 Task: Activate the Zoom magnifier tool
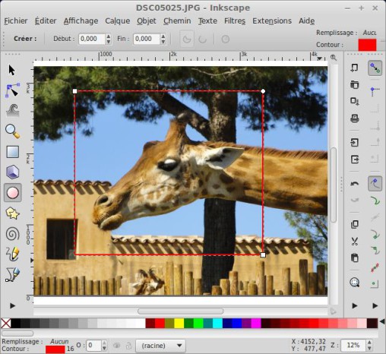pyautogui.click(x=12, y=131)
